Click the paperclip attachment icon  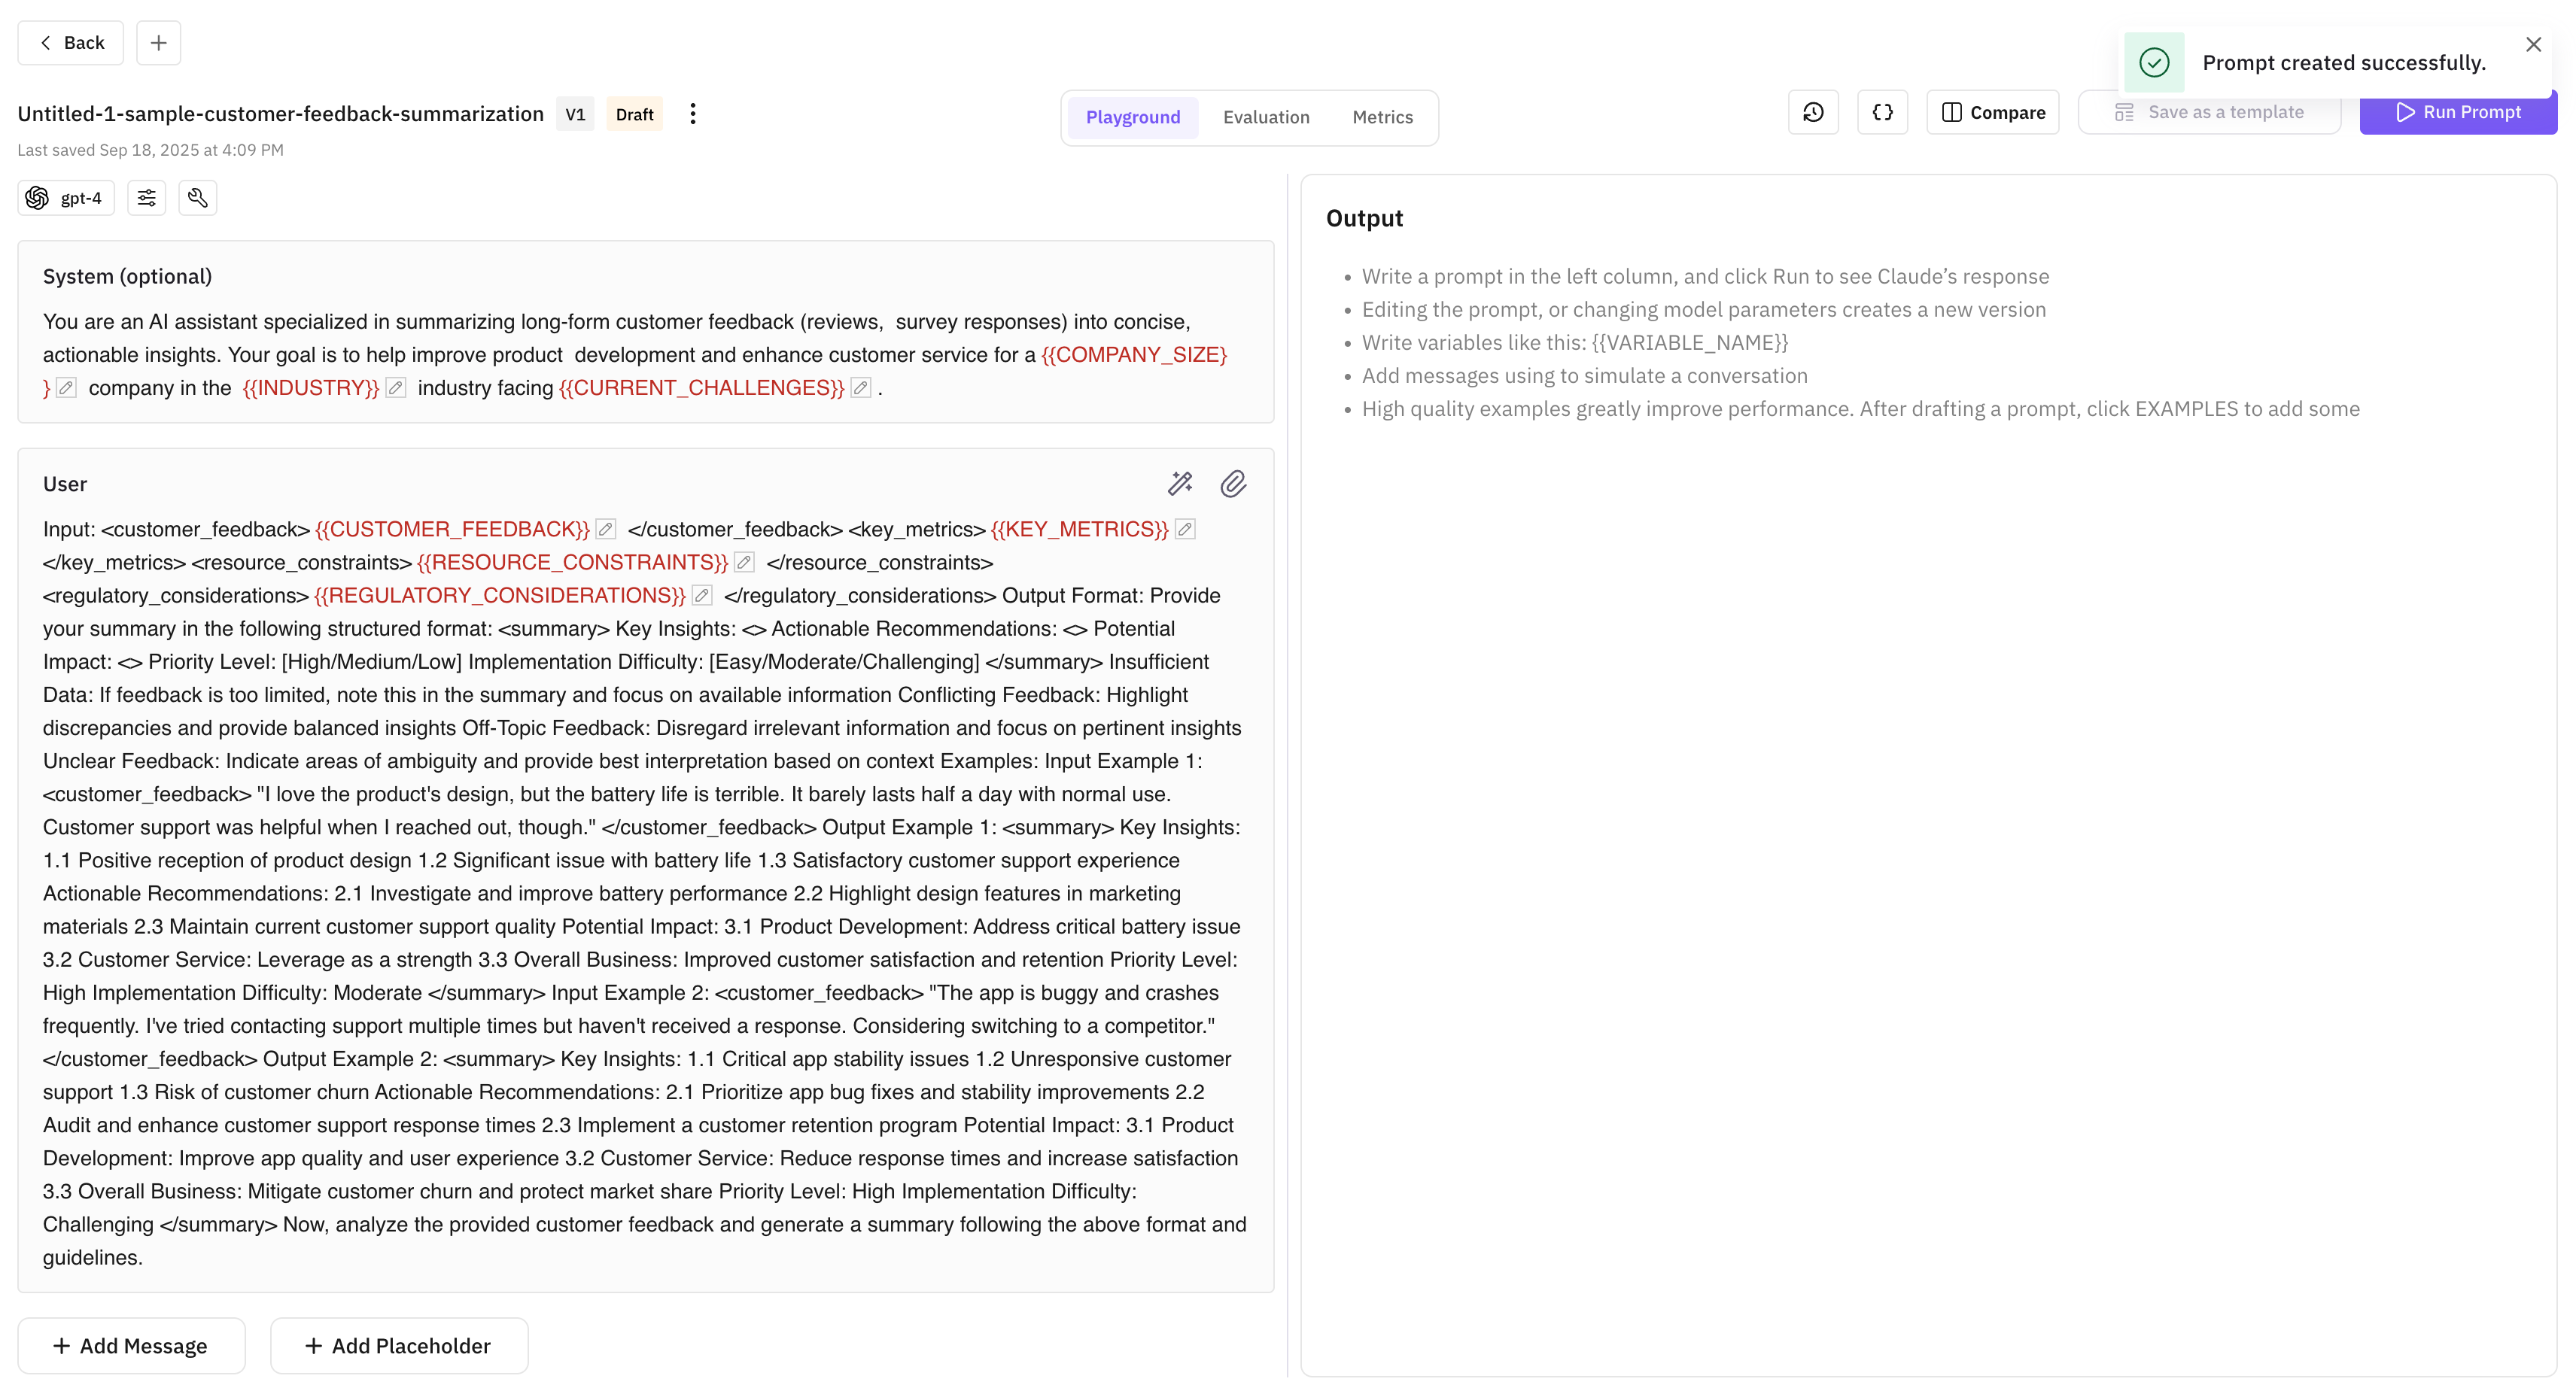click(1233, 484)
